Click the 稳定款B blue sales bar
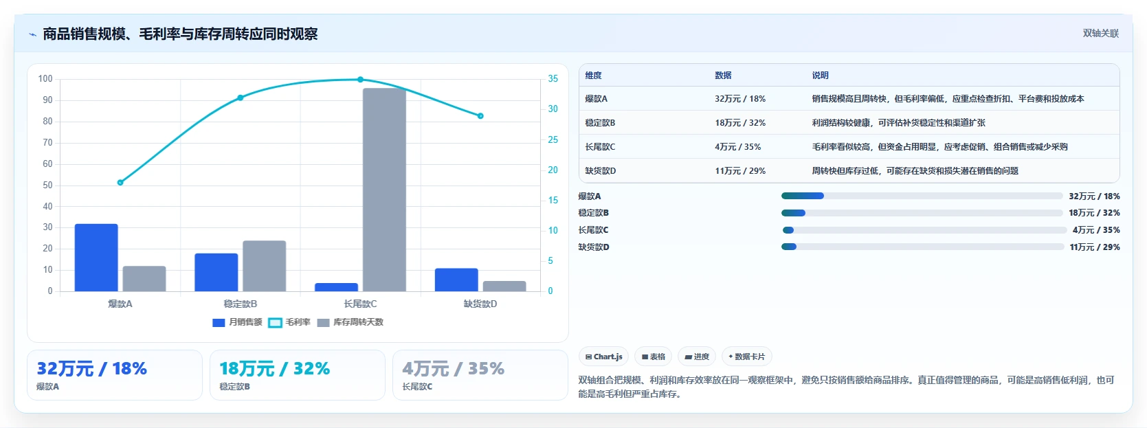Screen dimensions: 1147x428 click(216, 273)
